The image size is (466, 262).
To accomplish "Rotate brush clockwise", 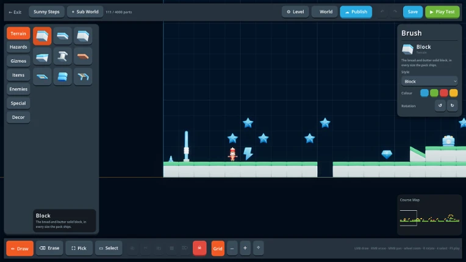I will click(x=453, y=105).
